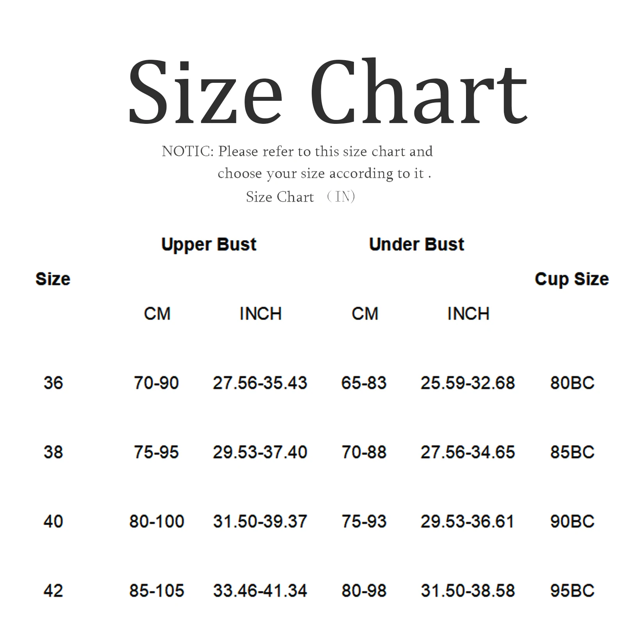Click the 29.53-37.40 inch value
Screen dimensions: 625x625
(x=260, y=452)
